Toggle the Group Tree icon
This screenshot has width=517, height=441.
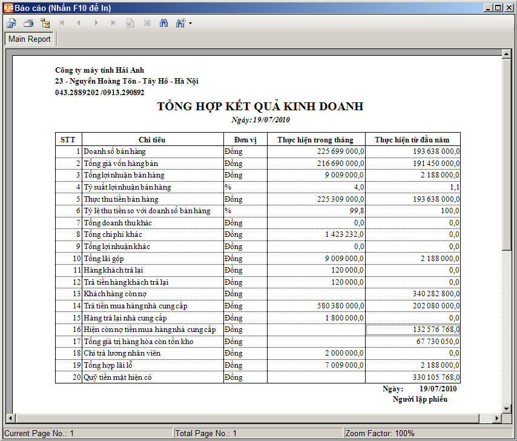click(x=45, y=23)
